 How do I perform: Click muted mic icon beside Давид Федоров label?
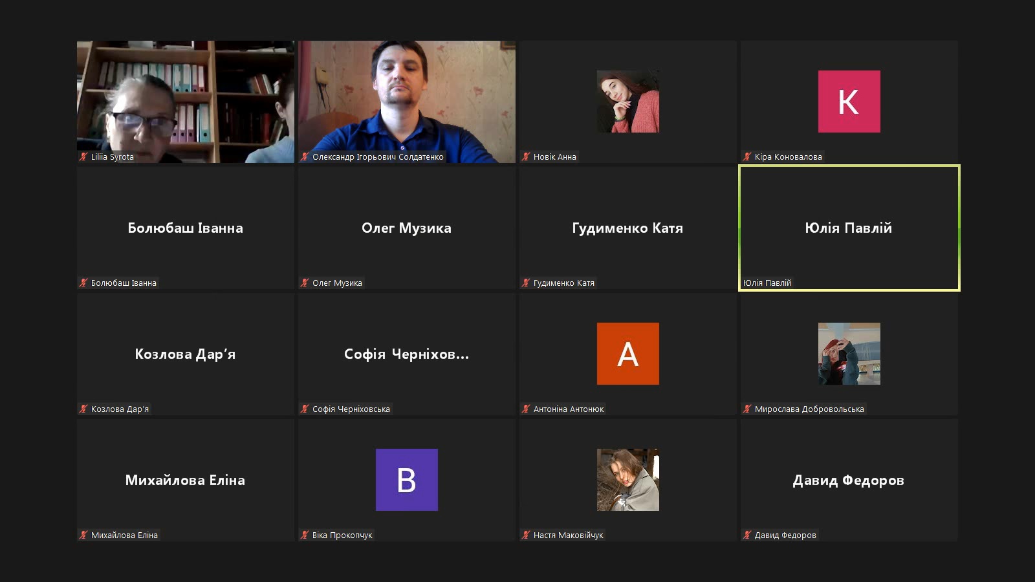point(747,535)
